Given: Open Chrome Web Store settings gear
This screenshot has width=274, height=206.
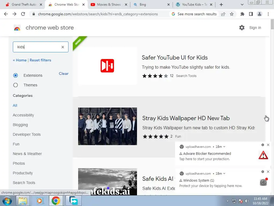Looking at the screenshot, I should point(242,28).
